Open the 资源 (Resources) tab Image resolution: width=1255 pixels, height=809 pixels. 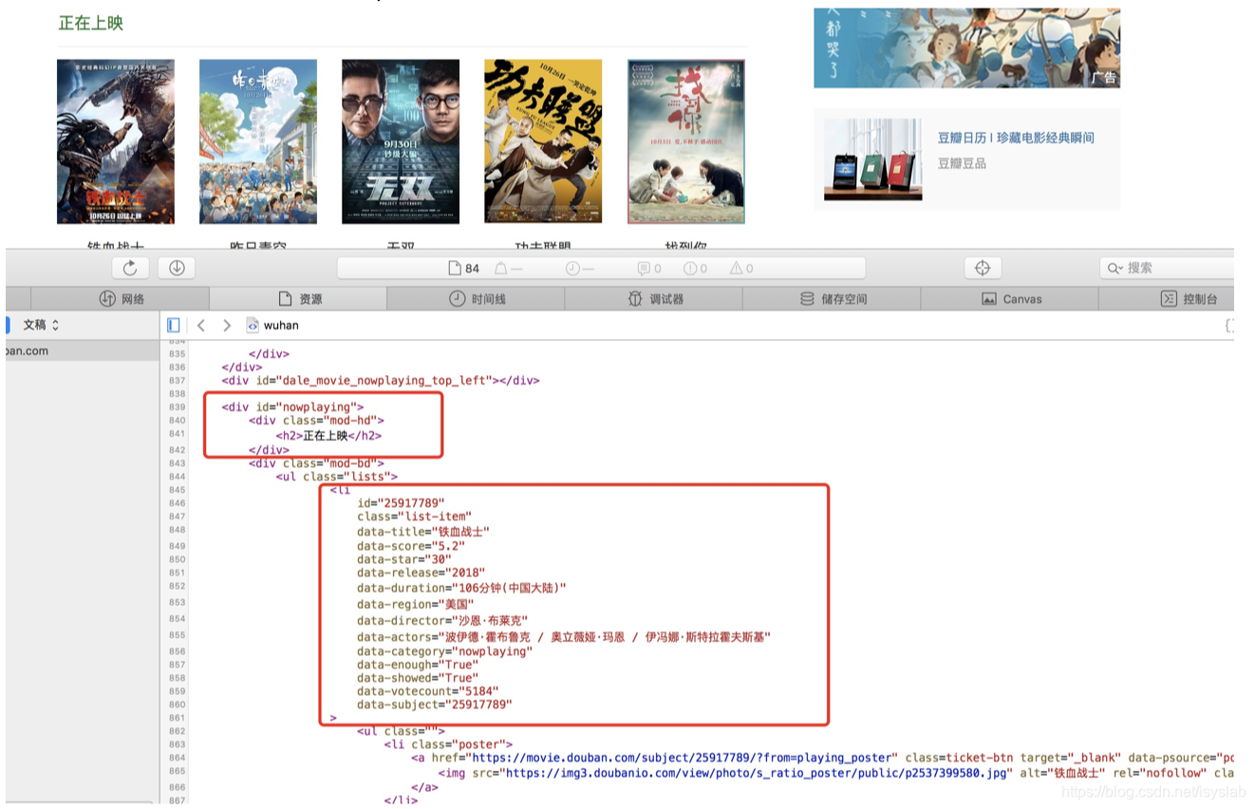click(298, 298)
